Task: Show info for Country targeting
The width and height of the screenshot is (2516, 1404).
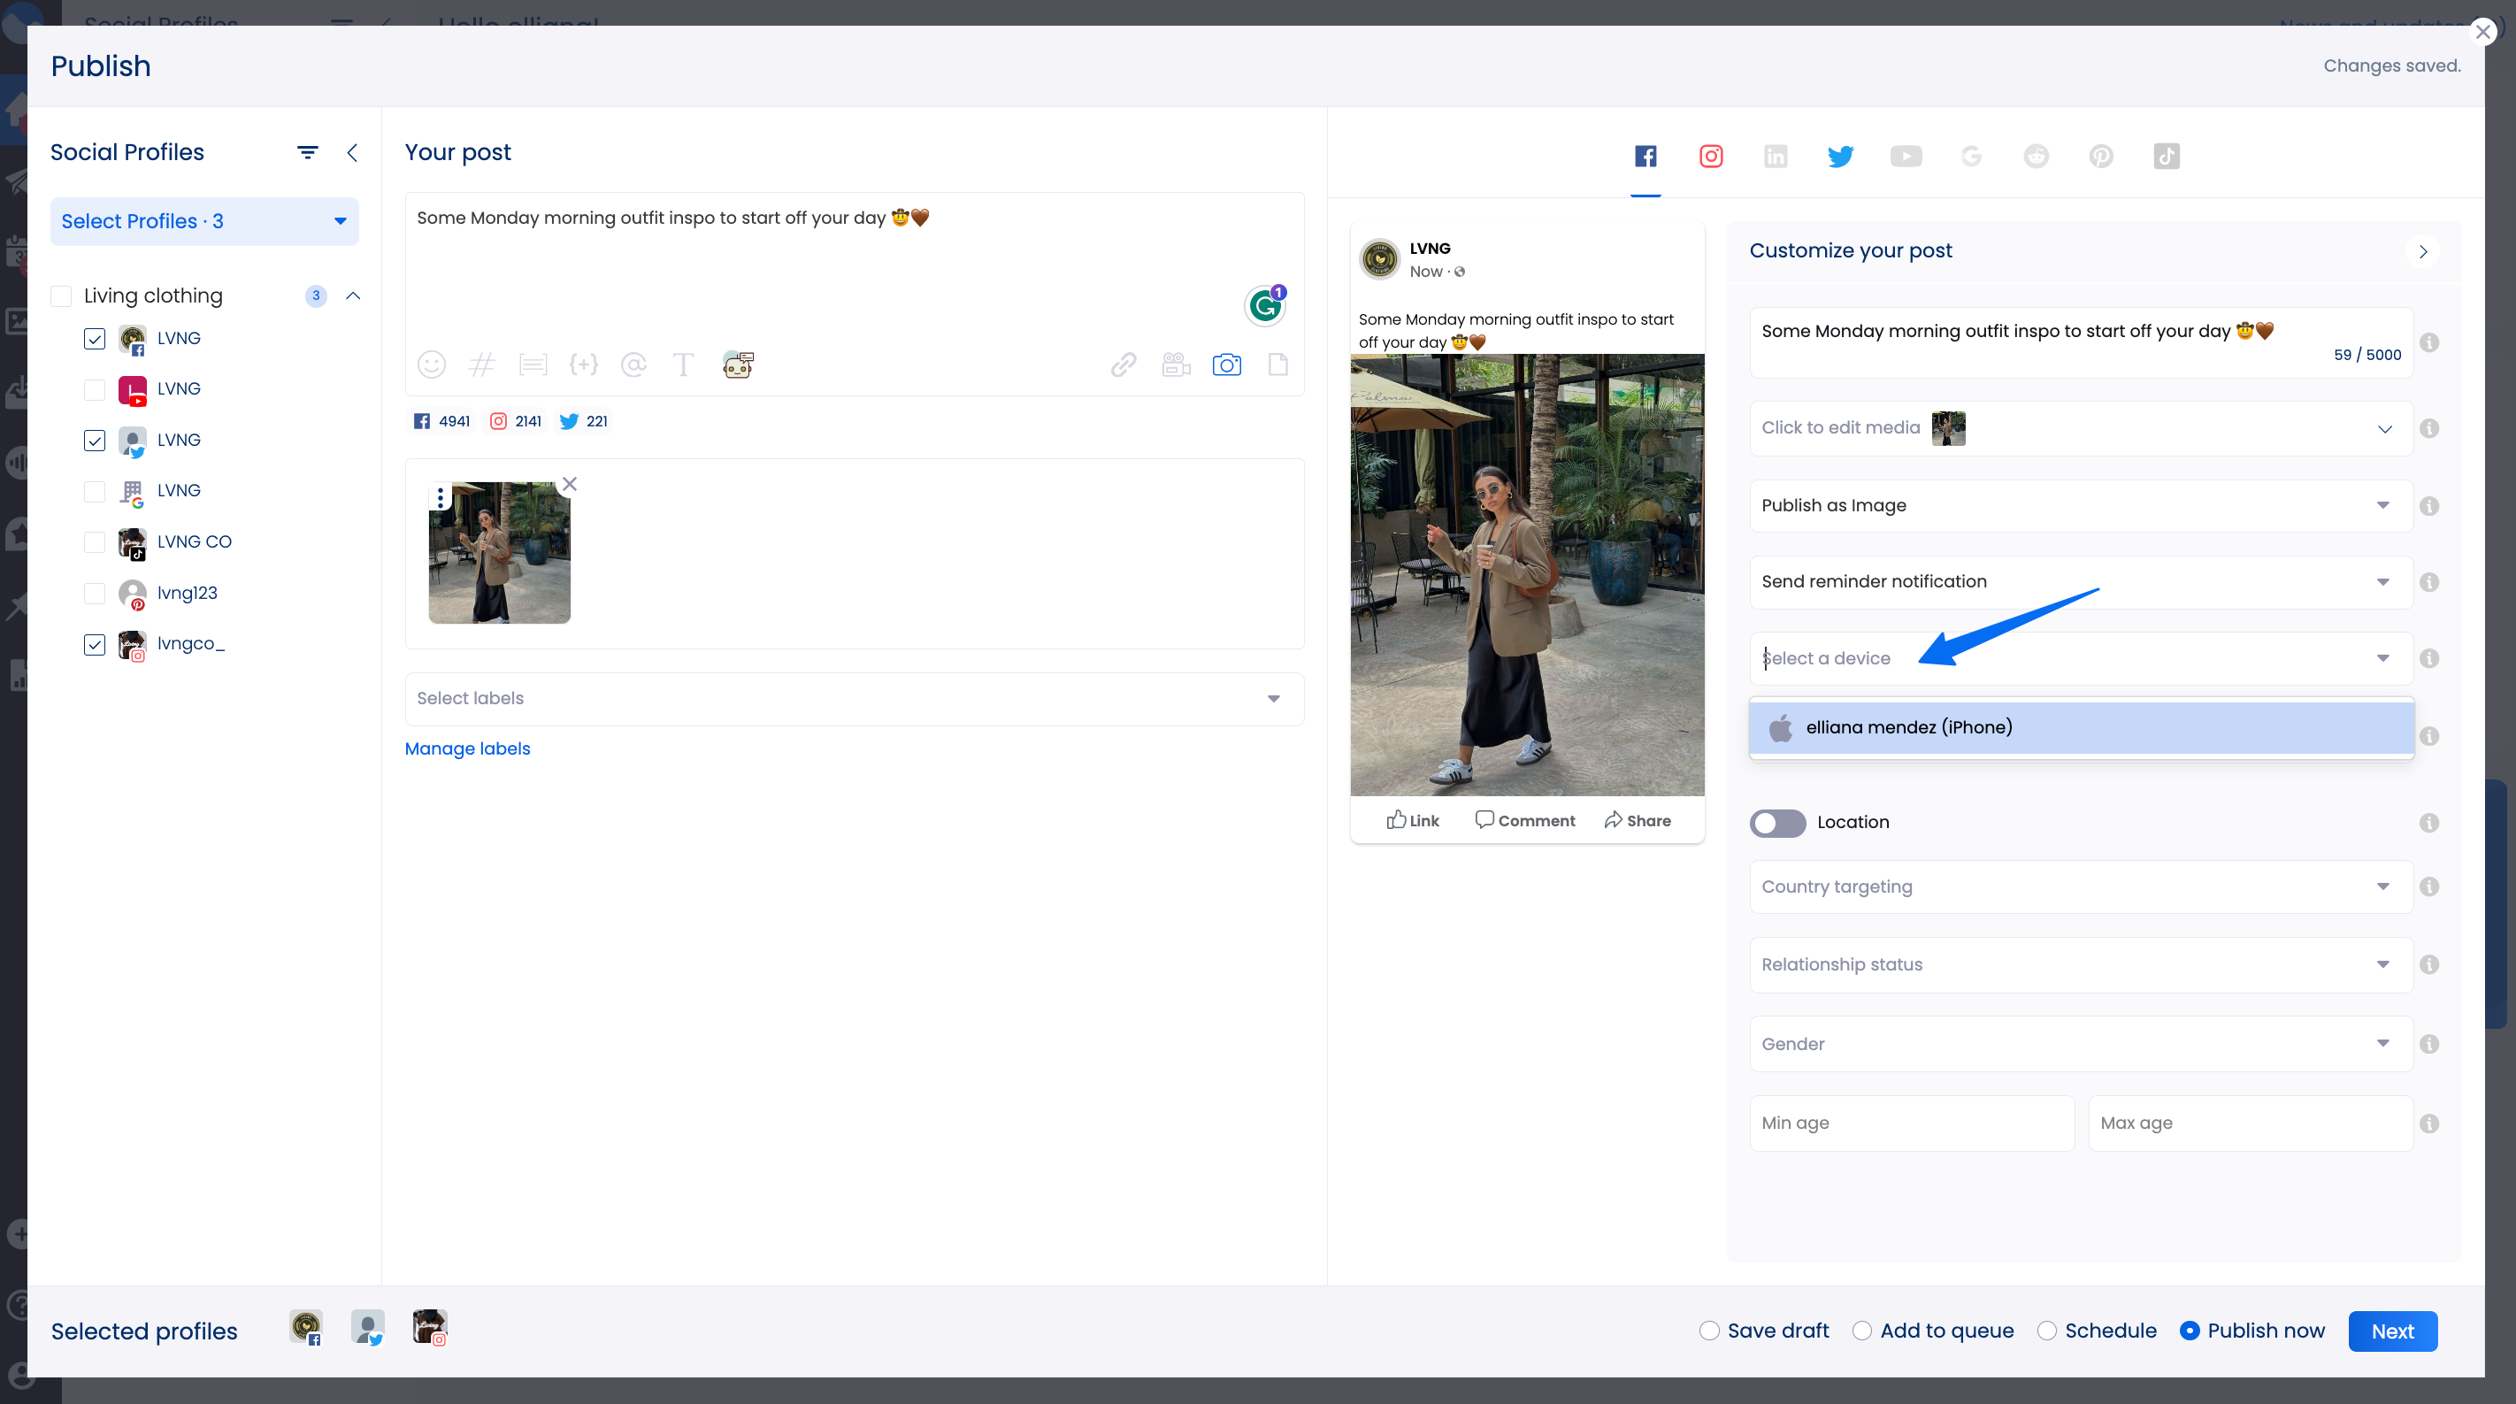Action: 2429,886
